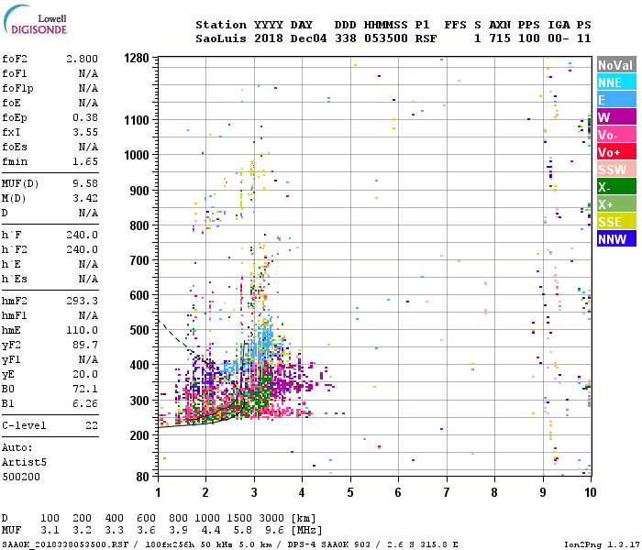Click the hmE value 110.0
The image size is (642, 550).
(x=82, y=331)
